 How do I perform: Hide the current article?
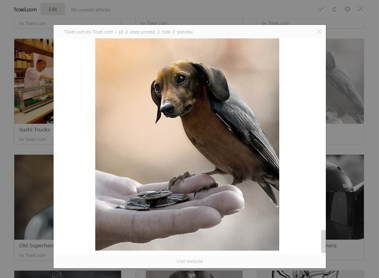point(166,31)
